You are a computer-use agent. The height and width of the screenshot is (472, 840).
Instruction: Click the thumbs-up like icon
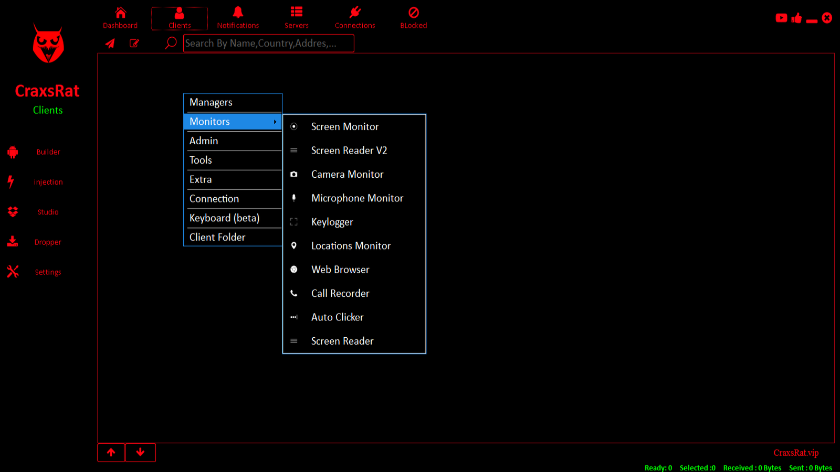[x=797, y=18]
